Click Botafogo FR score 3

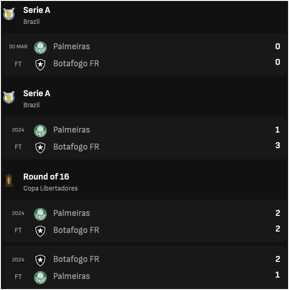pos(277,145)
